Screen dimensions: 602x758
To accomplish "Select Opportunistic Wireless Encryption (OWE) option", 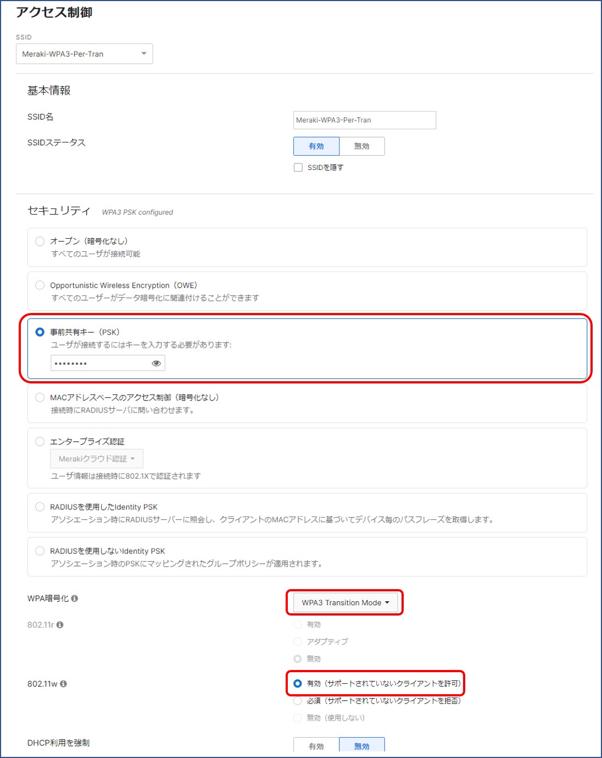I will pyautogui.click(x=40, y=285).
